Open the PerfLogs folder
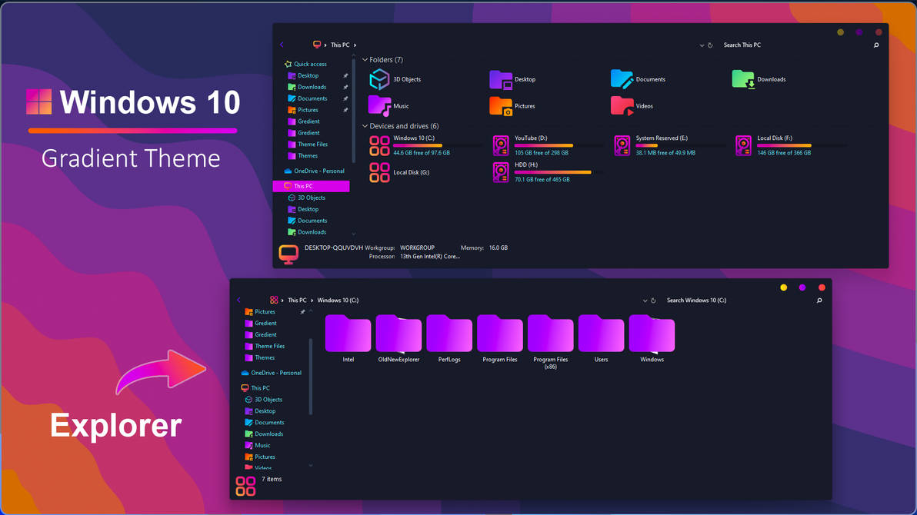This screenshot has width=917, height=515. 449,339
